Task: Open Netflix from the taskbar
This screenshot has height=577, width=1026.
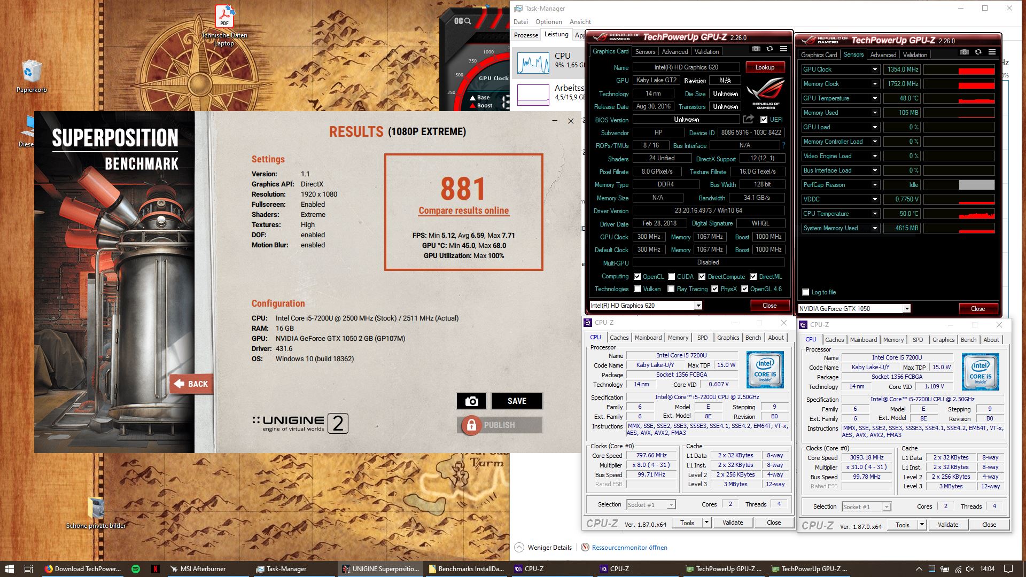Action: pyautogui.click(x=156, y=568)
